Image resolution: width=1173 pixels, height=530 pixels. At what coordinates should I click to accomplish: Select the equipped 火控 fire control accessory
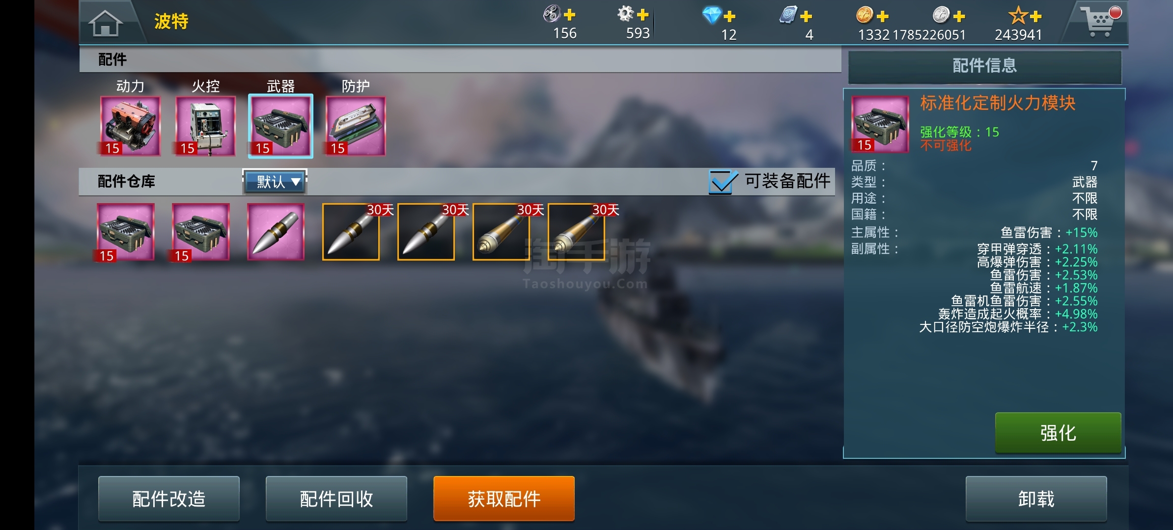(x=205, y=126)
